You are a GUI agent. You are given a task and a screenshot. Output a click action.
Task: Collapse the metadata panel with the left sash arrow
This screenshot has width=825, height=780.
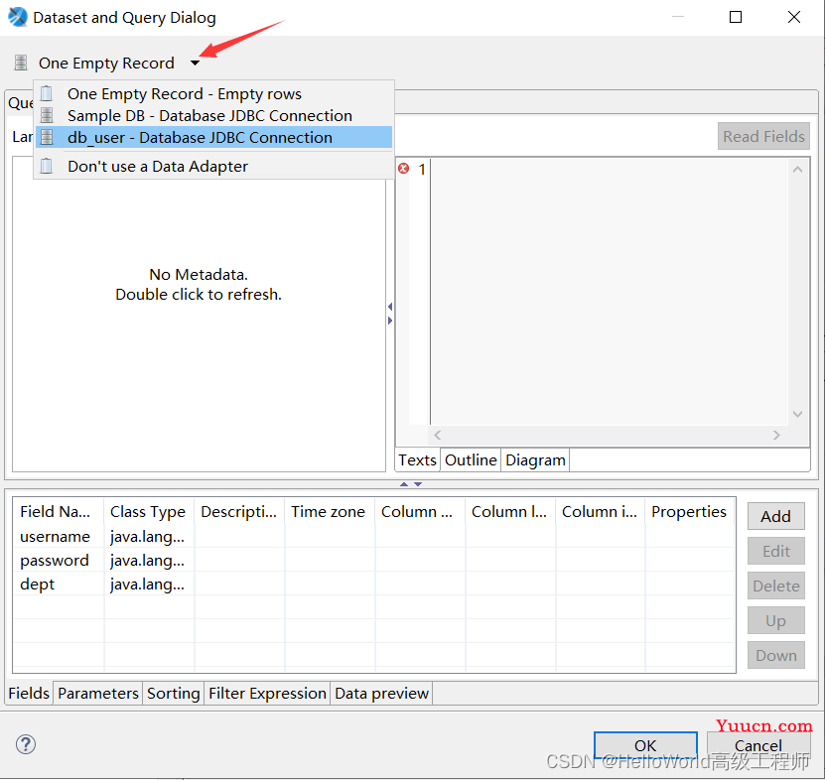(390, 307)
